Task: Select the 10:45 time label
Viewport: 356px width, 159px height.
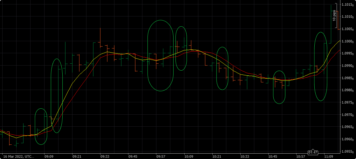Action: click(x=272, y=156)
